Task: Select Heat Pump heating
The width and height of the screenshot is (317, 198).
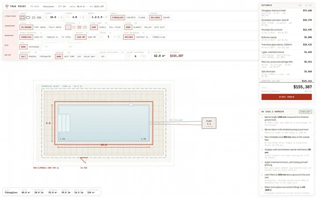Action: (70, 57)
